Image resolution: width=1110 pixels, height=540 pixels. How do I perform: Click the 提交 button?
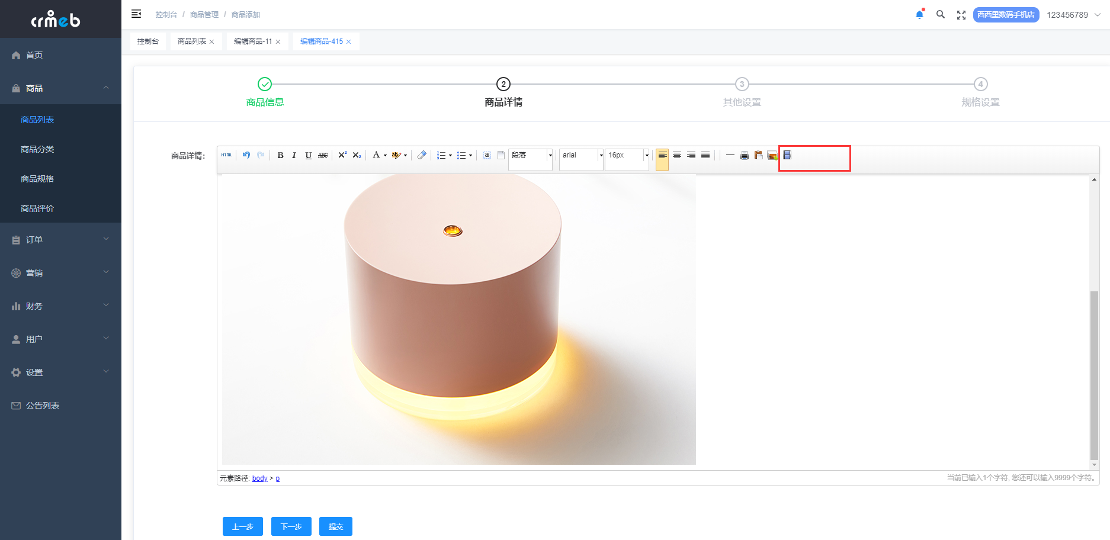pyautogui.click(x=336, y=526)
